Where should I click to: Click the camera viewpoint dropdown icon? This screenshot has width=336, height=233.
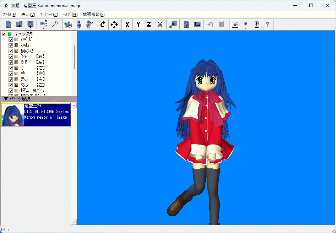tap(43, 25)
